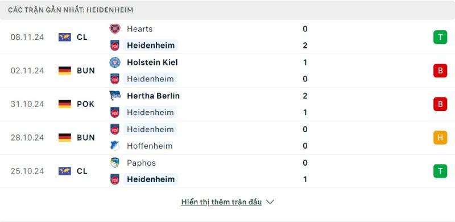Expand more matches with the chevron arrow
This screenshot has height=222, width=455.
(270, 202)
